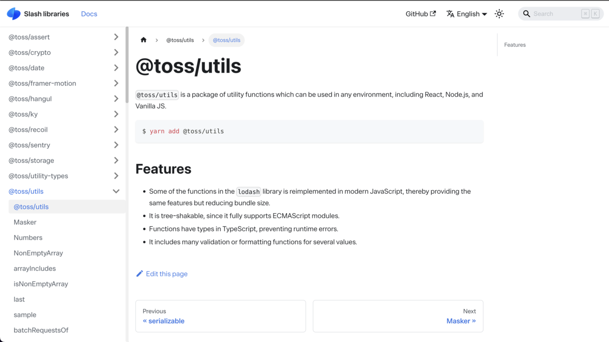This screenshot has height=342, width=609.
Task: Go to previous page serializable
Action: click(163, 321)
